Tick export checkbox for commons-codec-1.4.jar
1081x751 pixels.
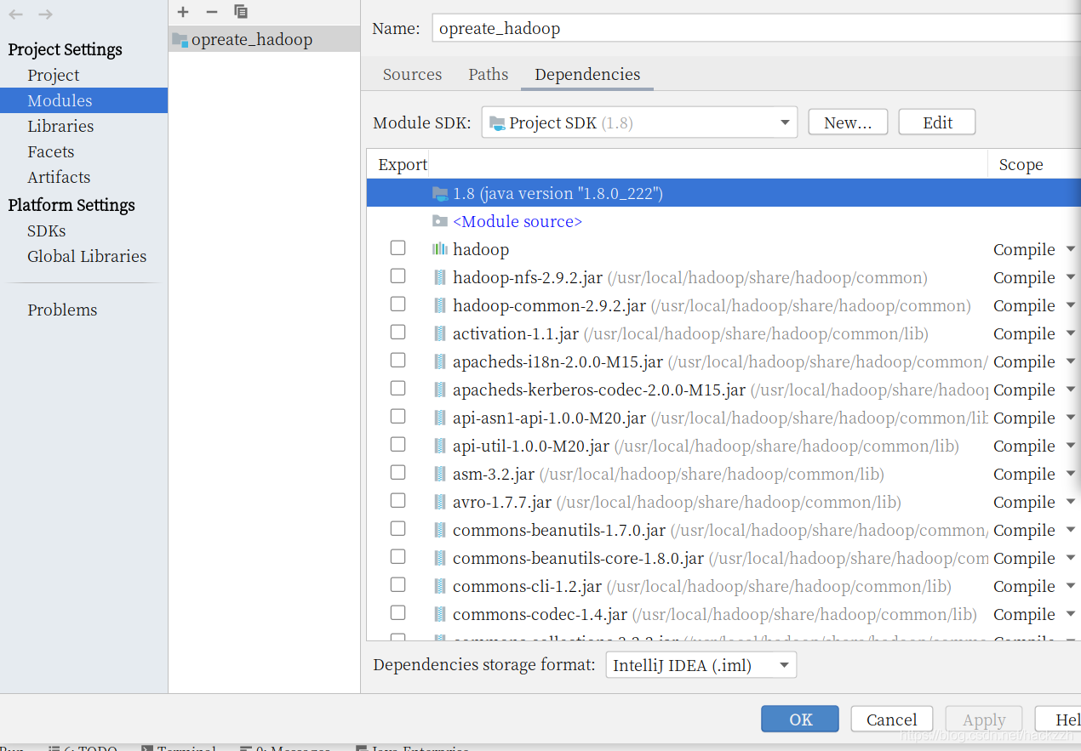coord(398,612)
